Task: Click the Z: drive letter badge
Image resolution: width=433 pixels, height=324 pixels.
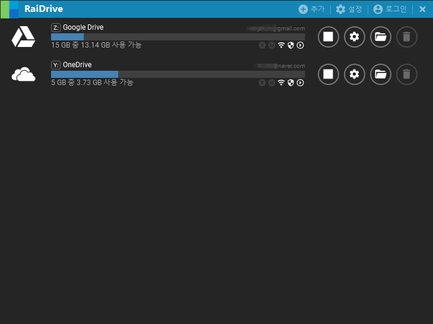Action: tap(56, 28)
